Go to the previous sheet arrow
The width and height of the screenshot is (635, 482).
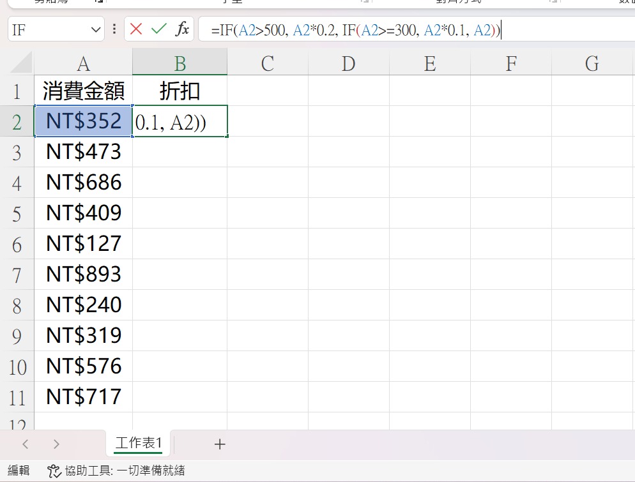pos(26,444)
